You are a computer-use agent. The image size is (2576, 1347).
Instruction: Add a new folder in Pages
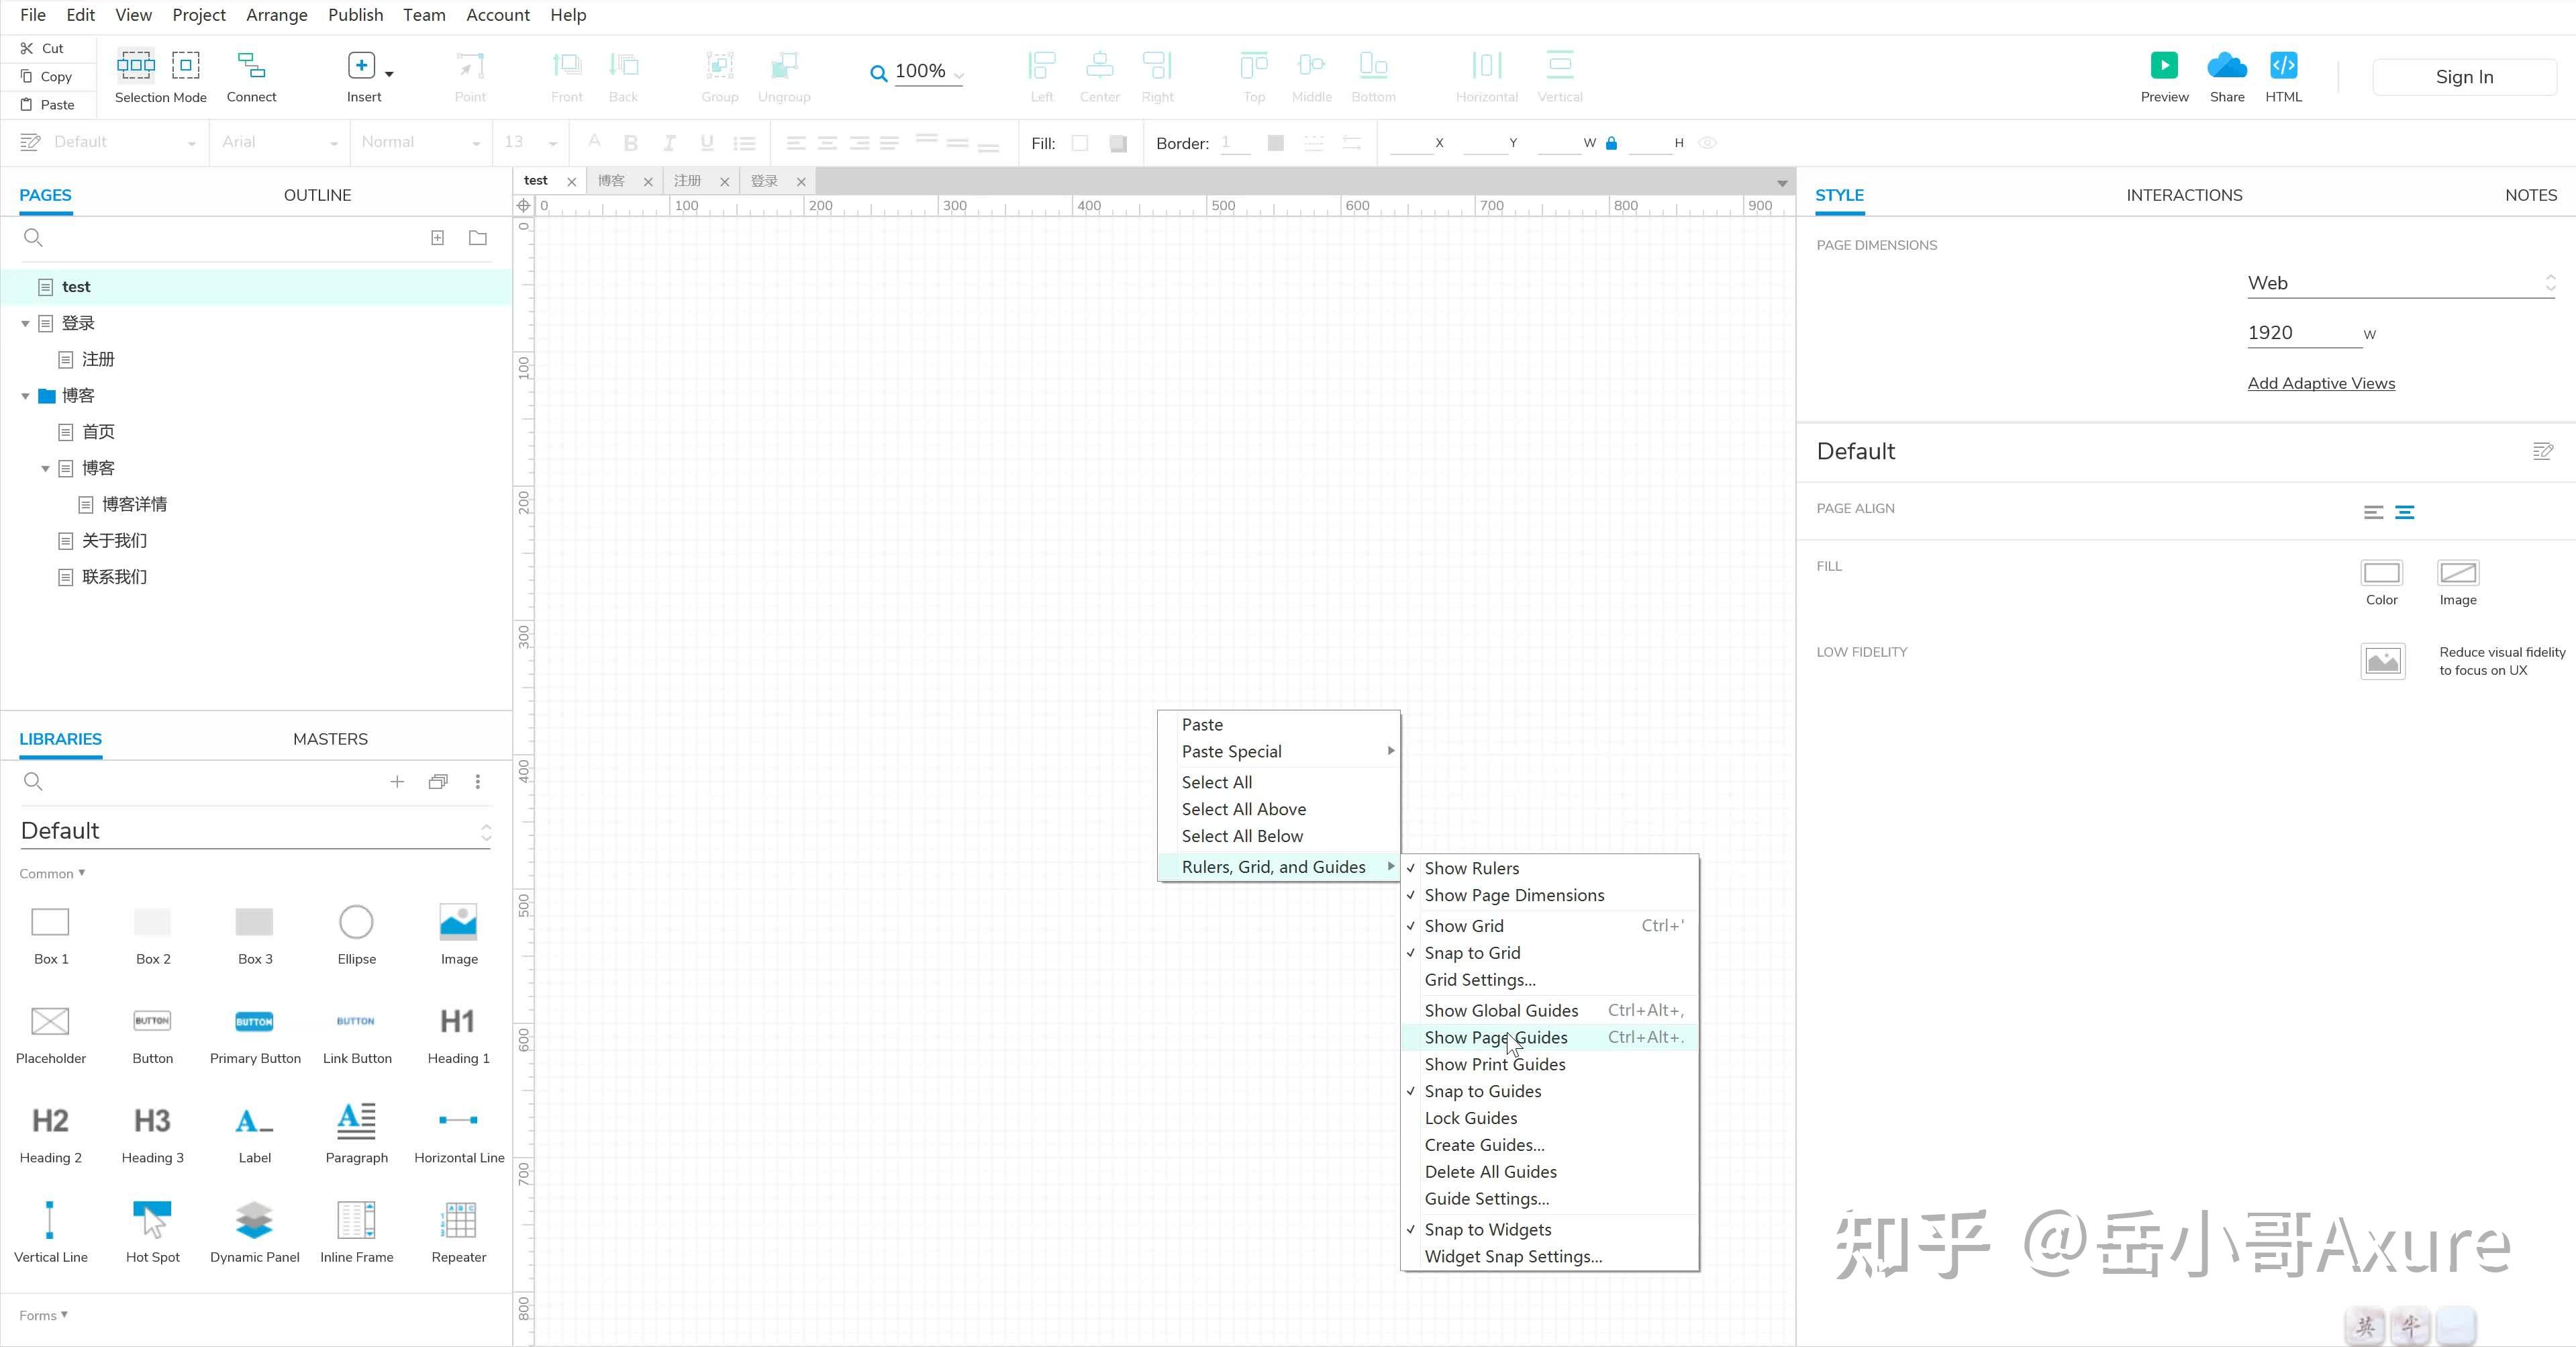[478, 237]
